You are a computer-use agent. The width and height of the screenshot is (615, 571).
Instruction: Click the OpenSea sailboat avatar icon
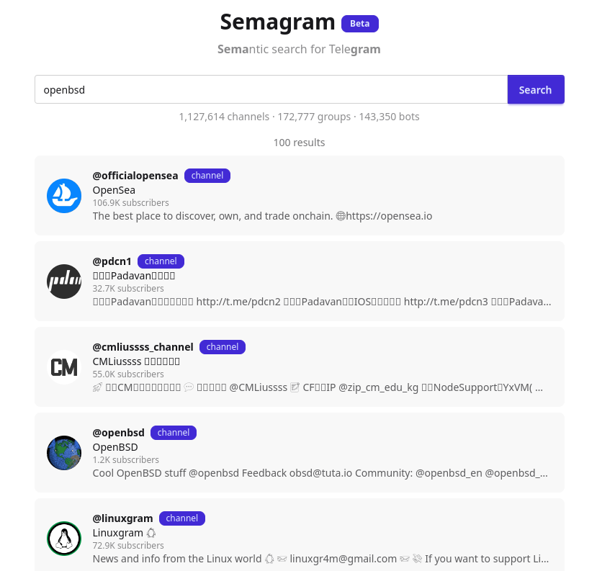64,196
